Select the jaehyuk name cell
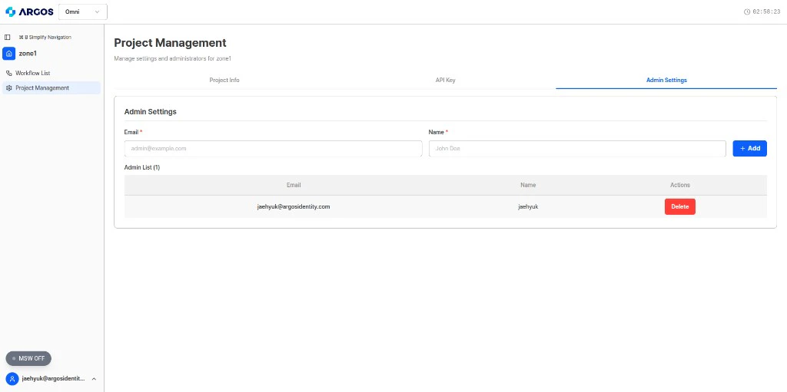The image size is (787, 392). click(528, 206)
